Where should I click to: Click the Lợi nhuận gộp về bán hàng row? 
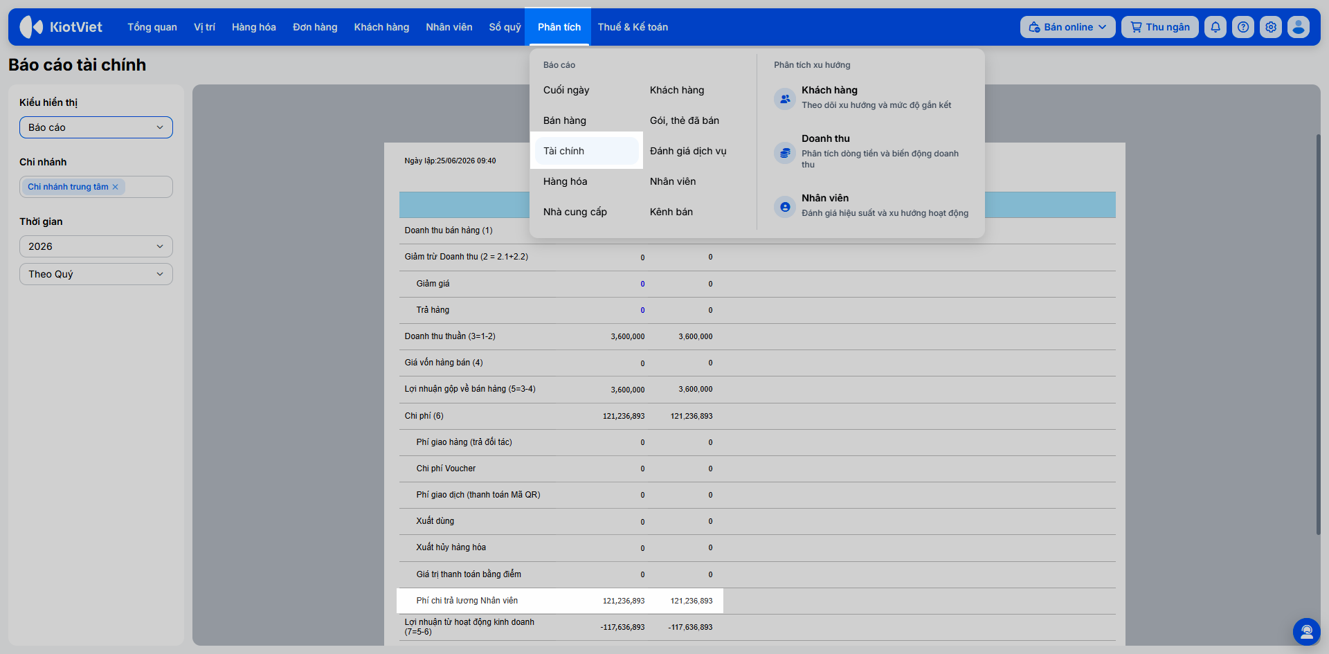click(757, 389)
